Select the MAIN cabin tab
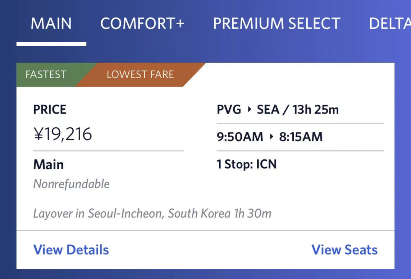Viewport: 411px width, 279px height. coord(51,24)
